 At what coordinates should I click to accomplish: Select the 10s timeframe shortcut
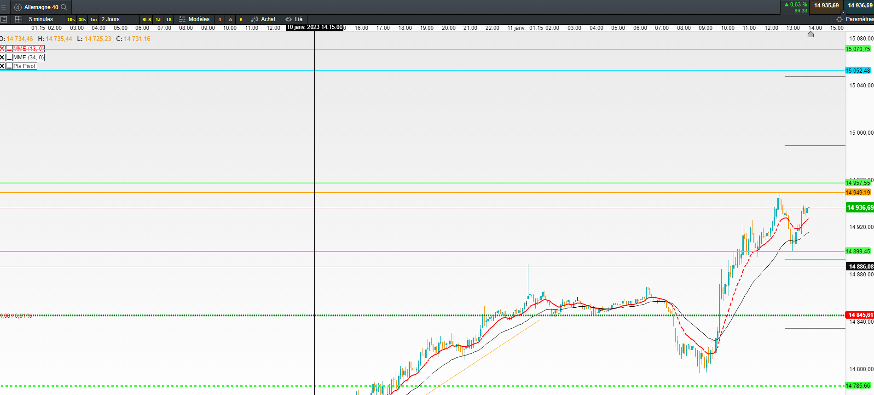coord(71,19)
